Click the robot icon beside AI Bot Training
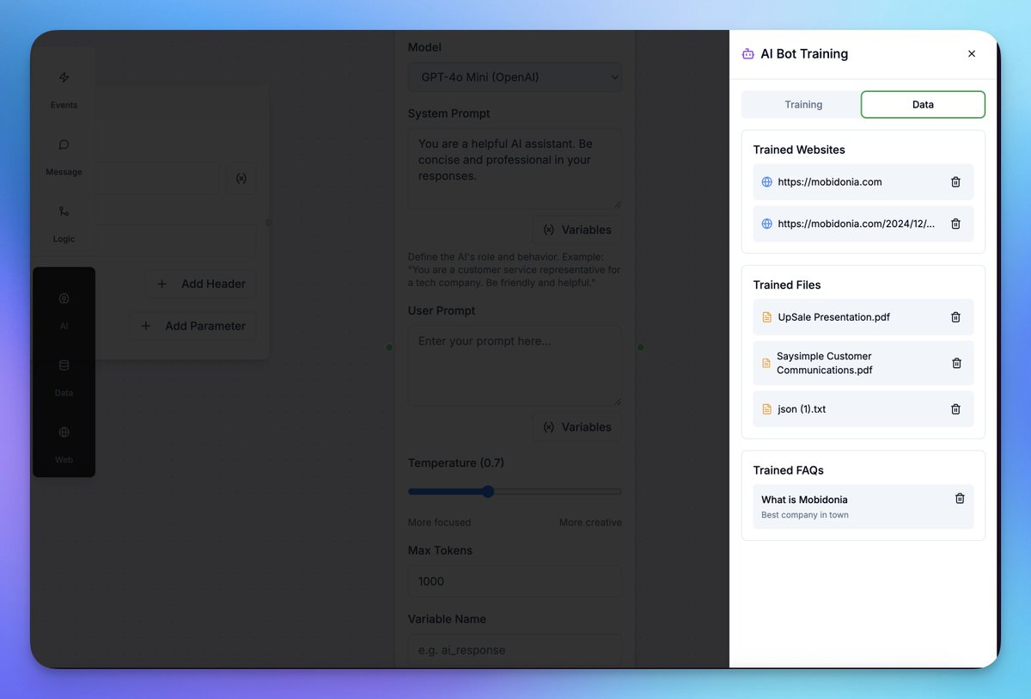 coord(748,53)
